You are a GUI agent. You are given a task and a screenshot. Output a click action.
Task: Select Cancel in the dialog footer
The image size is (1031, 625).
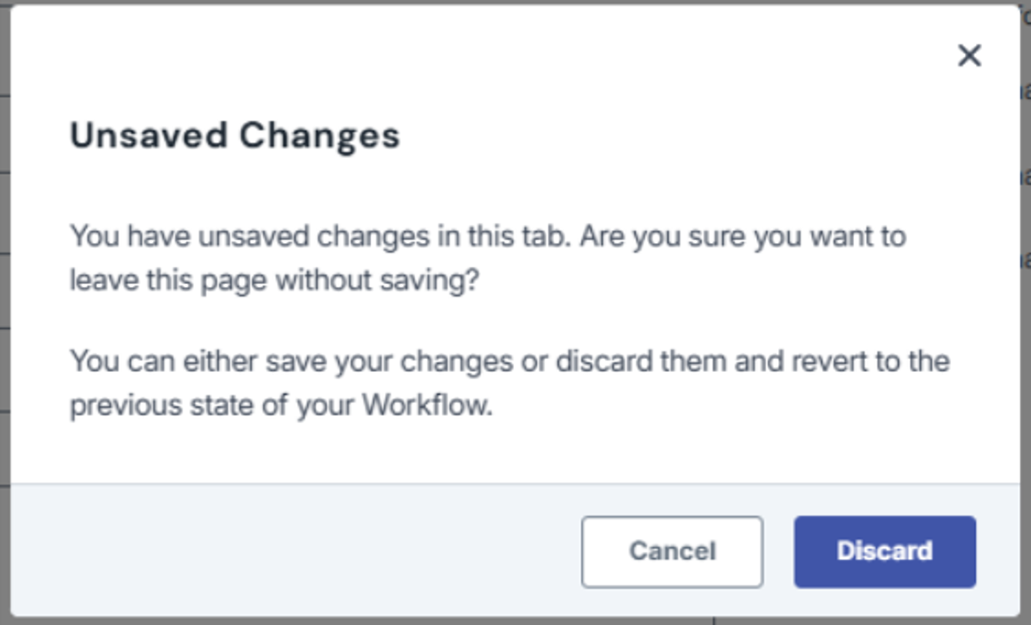click(672, 552)
